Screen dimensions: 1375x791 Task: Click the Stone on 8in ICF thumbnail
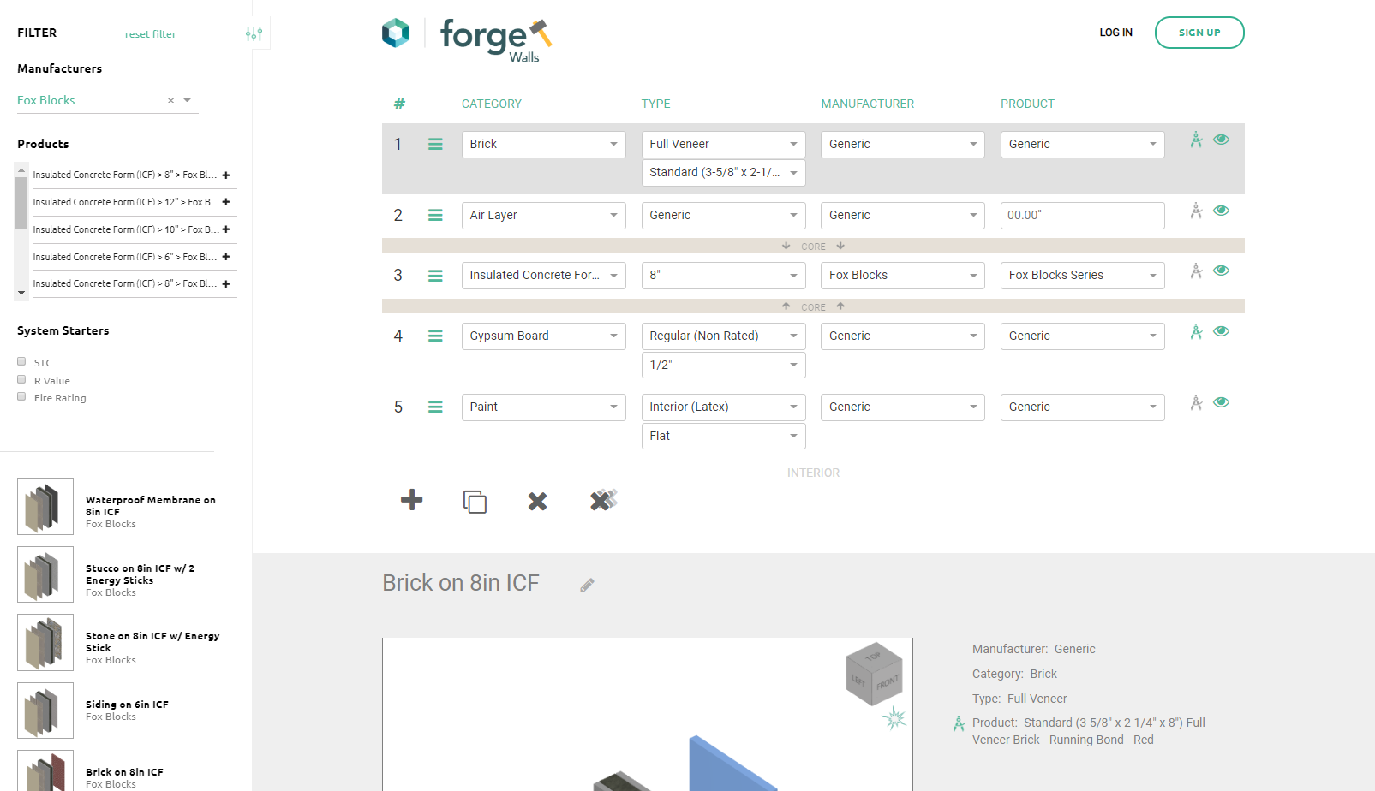[x=45, y=643]
